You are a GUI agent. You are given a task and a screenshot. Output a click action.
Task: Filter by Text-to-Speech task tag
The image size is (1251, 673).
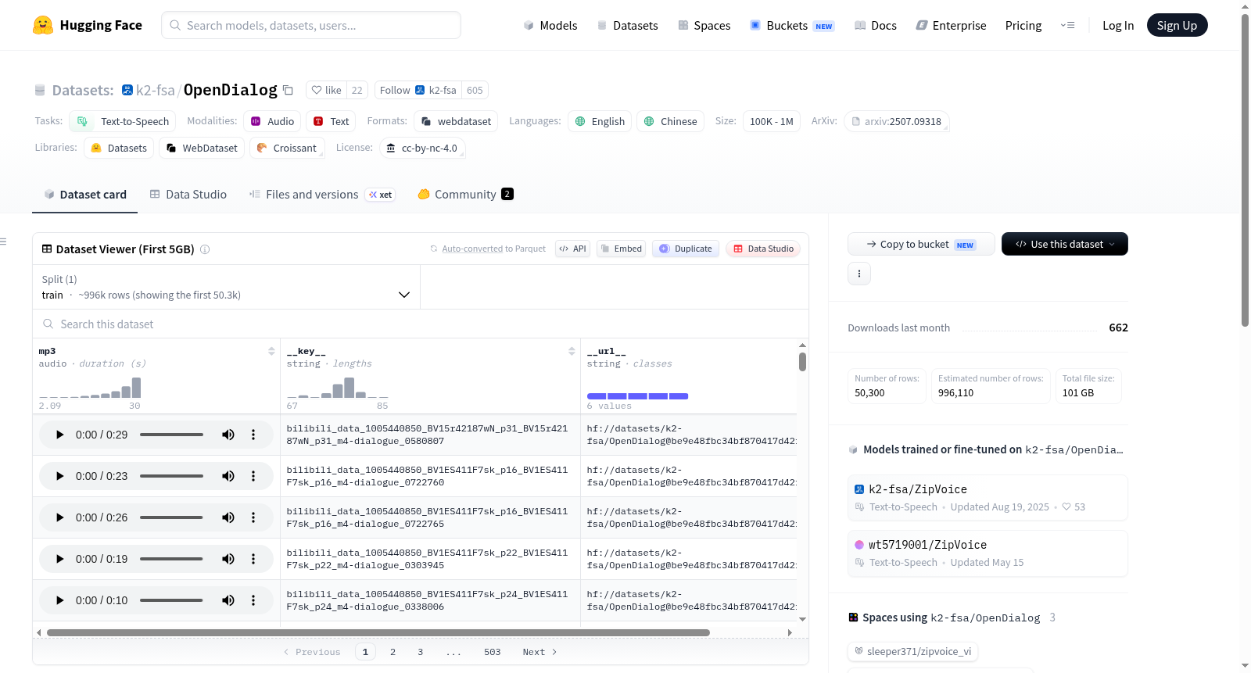coord(123,121)
